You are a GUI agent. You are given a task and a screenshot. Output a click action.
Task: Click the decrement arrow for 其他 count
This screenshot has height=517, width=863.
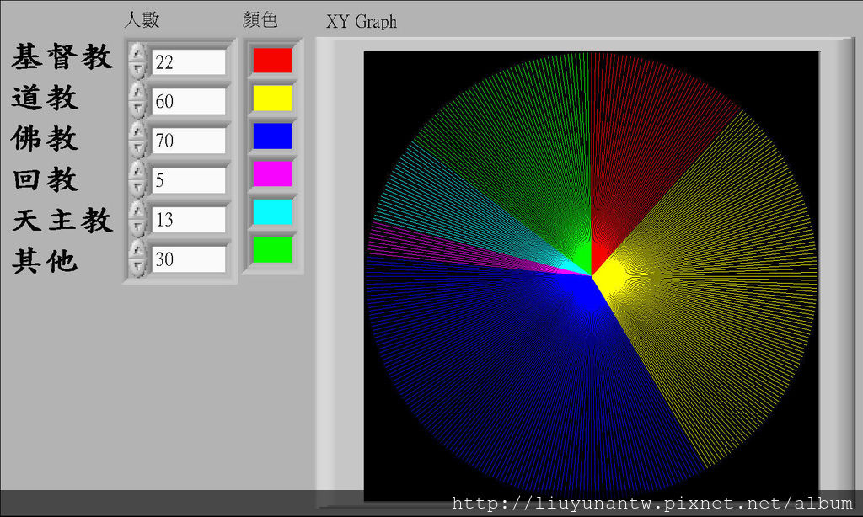(x=137, y=267)
